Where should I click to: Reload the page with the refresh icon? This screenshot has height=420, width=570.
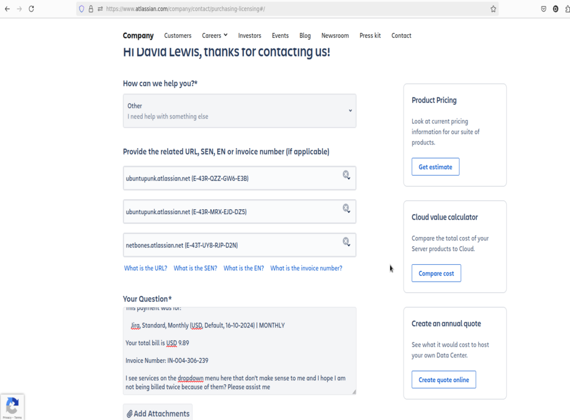click(31, 9)
